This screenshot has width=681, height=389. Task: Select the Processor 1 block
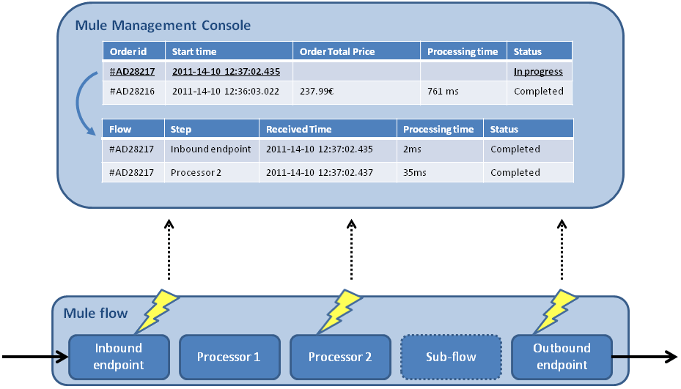[x=229, y=357]
